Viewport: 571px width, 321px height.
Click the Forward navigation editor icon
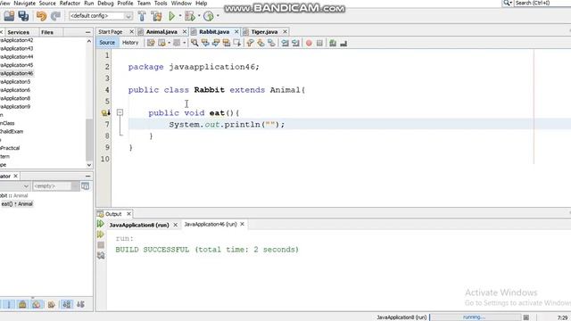[177, 43]
